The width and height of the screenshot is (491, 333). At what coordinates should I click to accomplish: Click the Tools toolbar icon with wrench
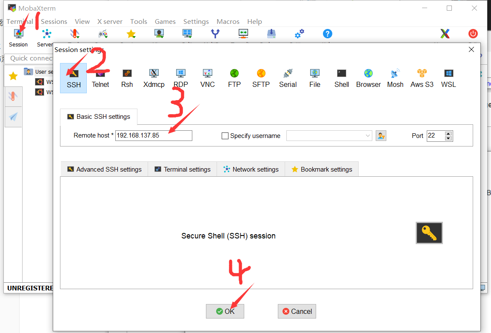tap(74, 34)
